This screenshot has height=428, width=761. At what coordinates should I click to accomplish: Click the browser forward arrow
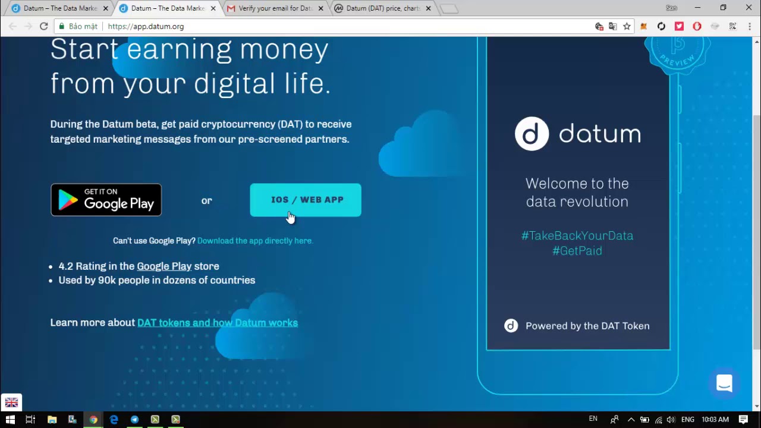pos(29,26)
